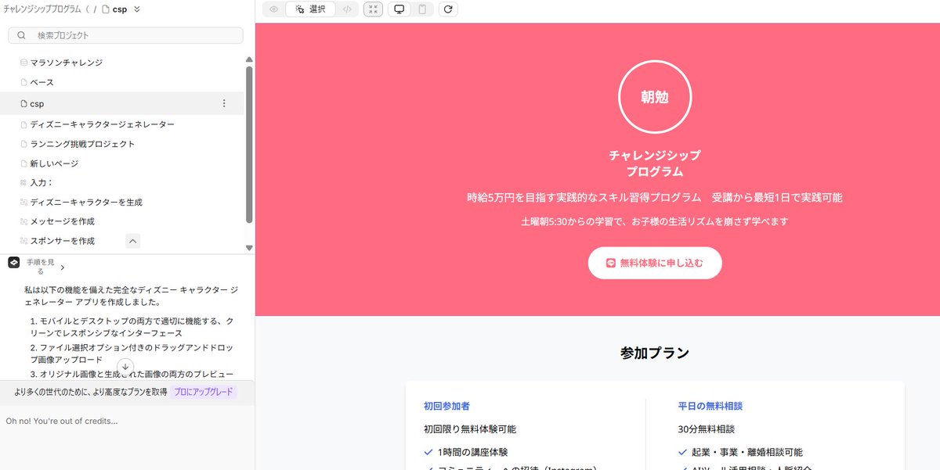Screen dimensions: 940x470
Task: Open the 新しいページ page
Action: (53, 163)
